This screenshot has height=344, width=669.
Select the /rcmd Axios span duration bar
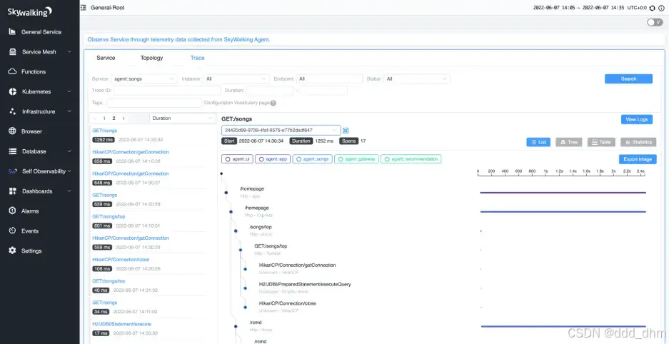tap(563, 327)
